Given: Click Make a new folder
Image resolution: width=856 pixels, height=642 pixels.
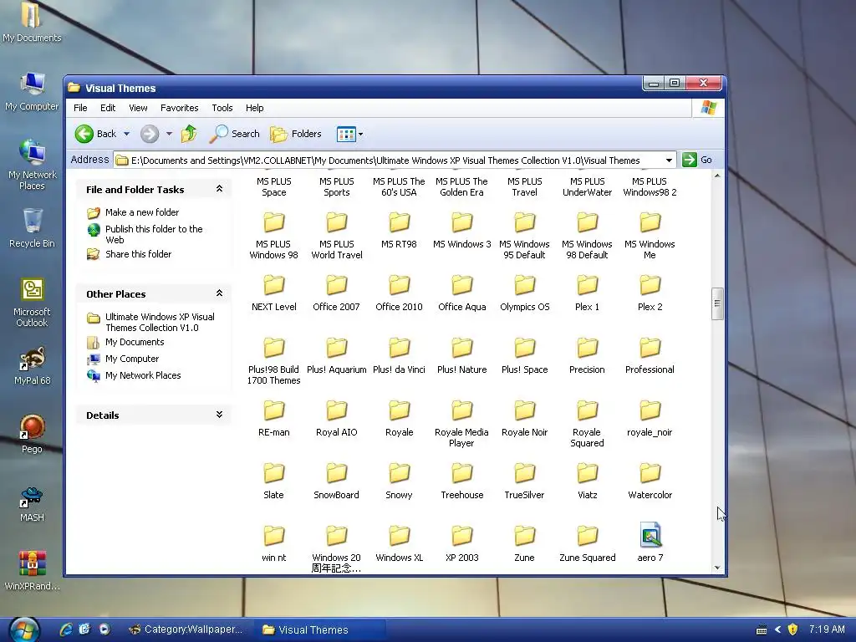Looking at the screenshot, I should coord(142,212).
